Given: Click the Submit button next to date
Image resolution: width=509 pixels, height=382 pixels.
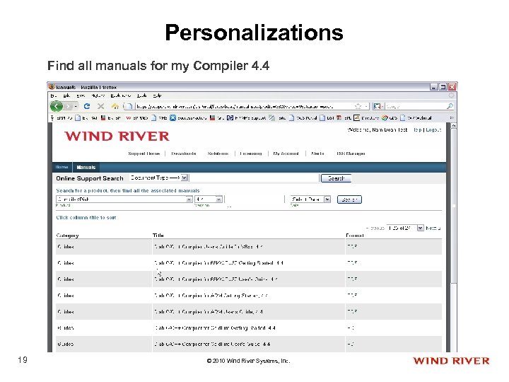Looking at the screenshot, I should [x=349, y=199].
